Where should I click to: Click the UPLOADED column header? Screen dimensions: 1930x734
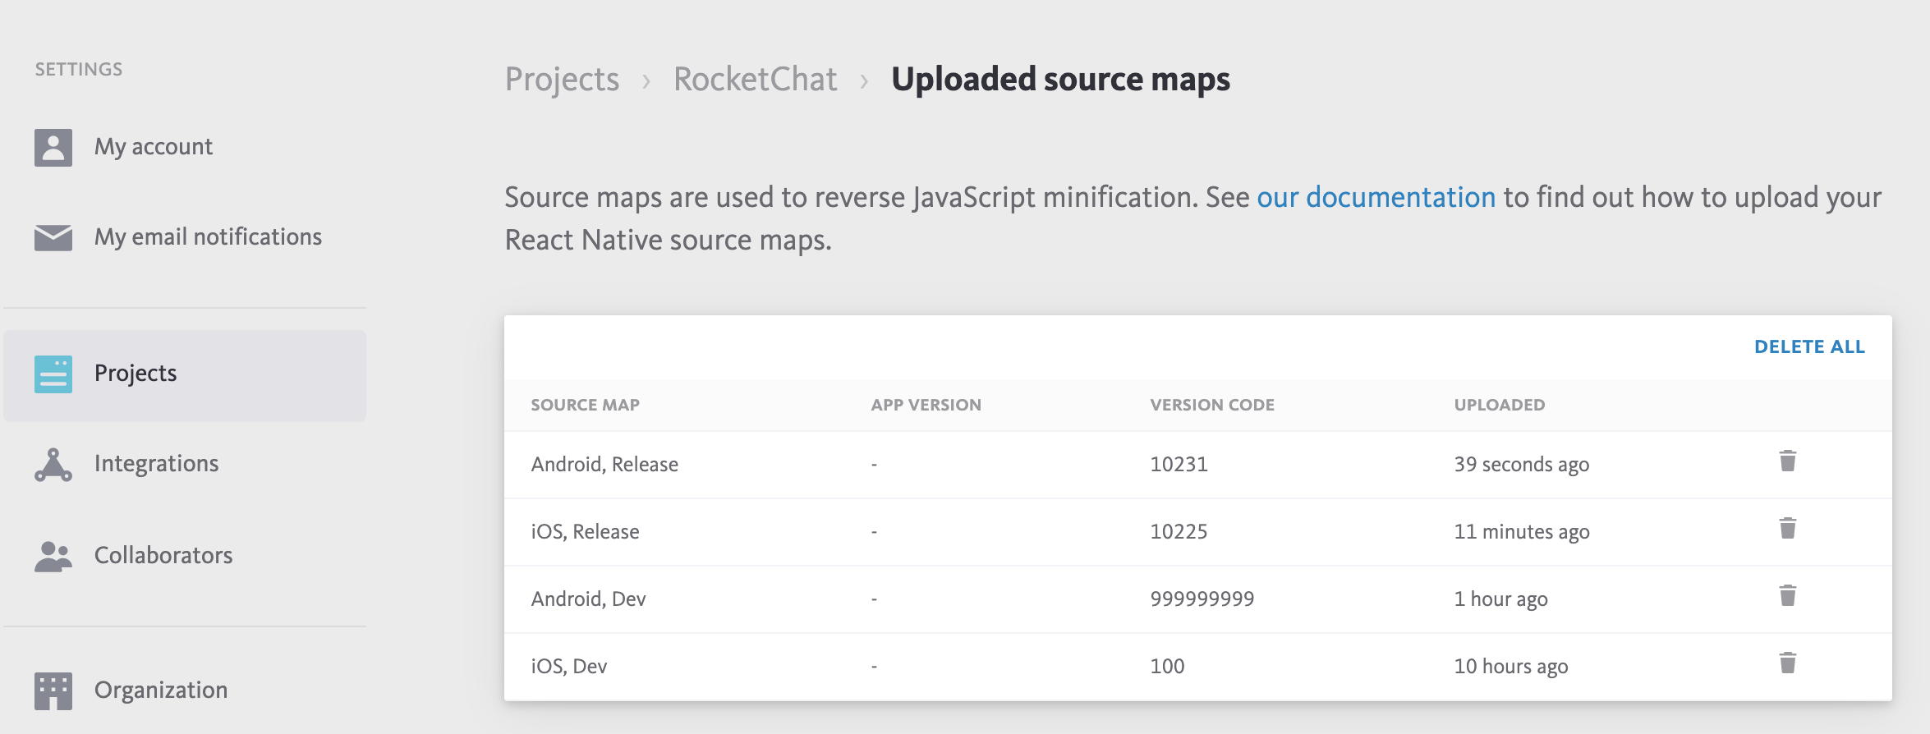(x=1499, y=405)
